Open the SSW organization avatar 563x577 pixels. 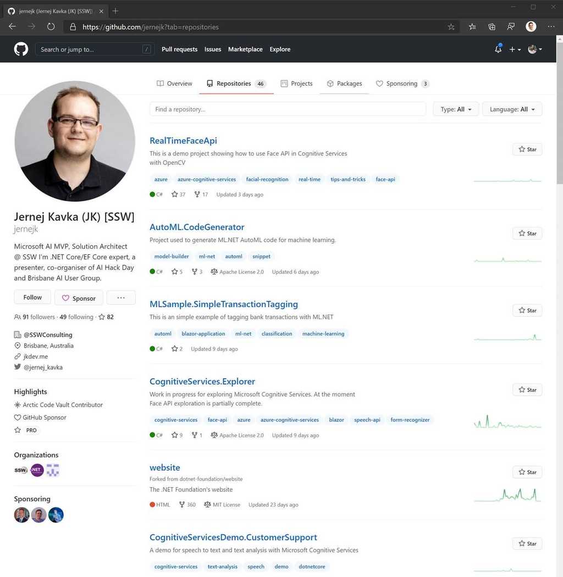click(20, 470)
